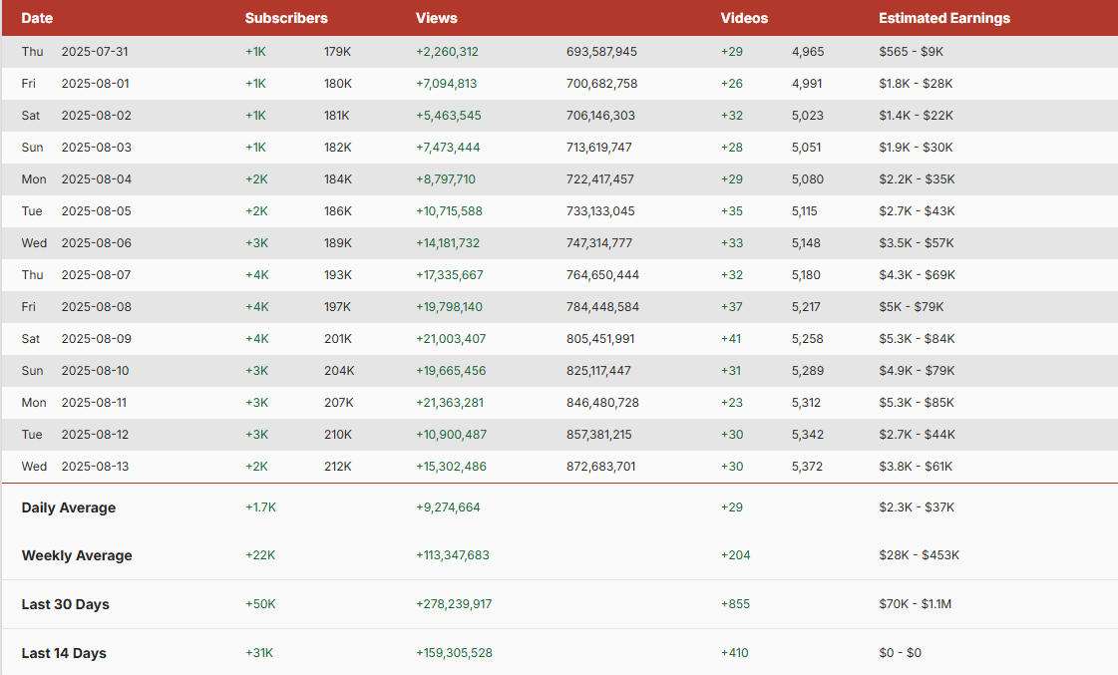Viewport: 1118px width, 675px height.
Task: Select the date 2025-08-13
Action: (95, 467)
